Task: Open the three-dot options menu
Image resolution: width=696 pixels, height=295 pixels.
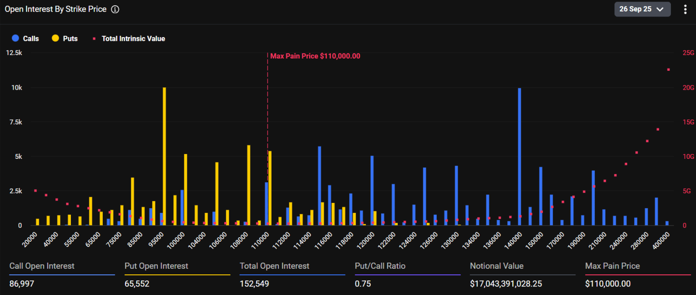Action: [685, 9]
